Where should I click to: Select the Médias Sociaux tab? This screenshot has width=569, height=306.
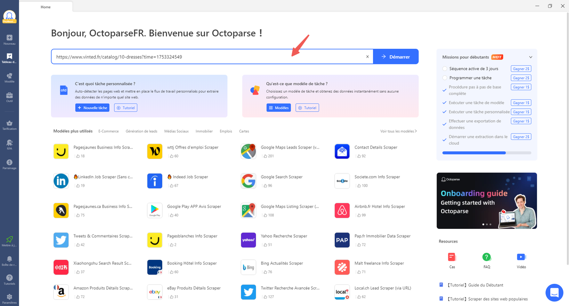click(176, 131)
